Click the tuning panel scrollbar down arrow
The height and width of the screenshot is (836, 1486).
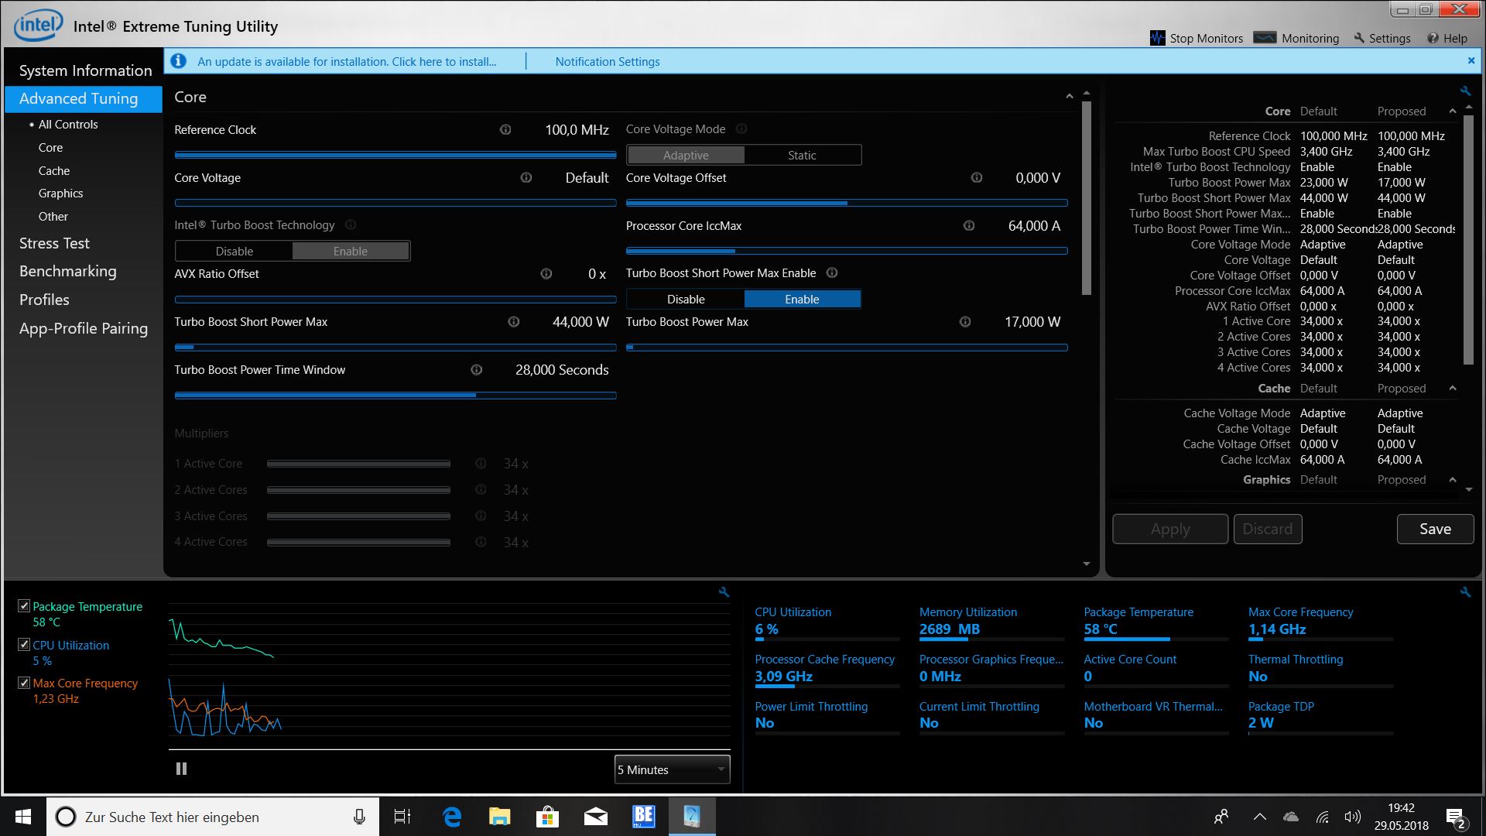click(x=1087, y=564)
